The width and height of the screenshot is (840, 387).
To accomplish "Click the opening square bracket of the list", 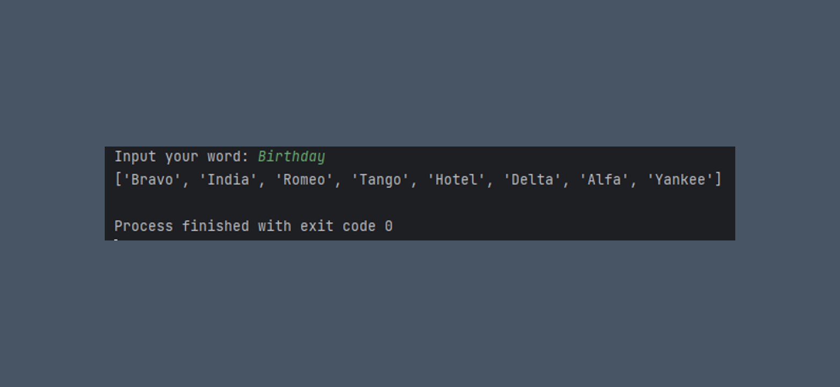I will coord(118,180).
